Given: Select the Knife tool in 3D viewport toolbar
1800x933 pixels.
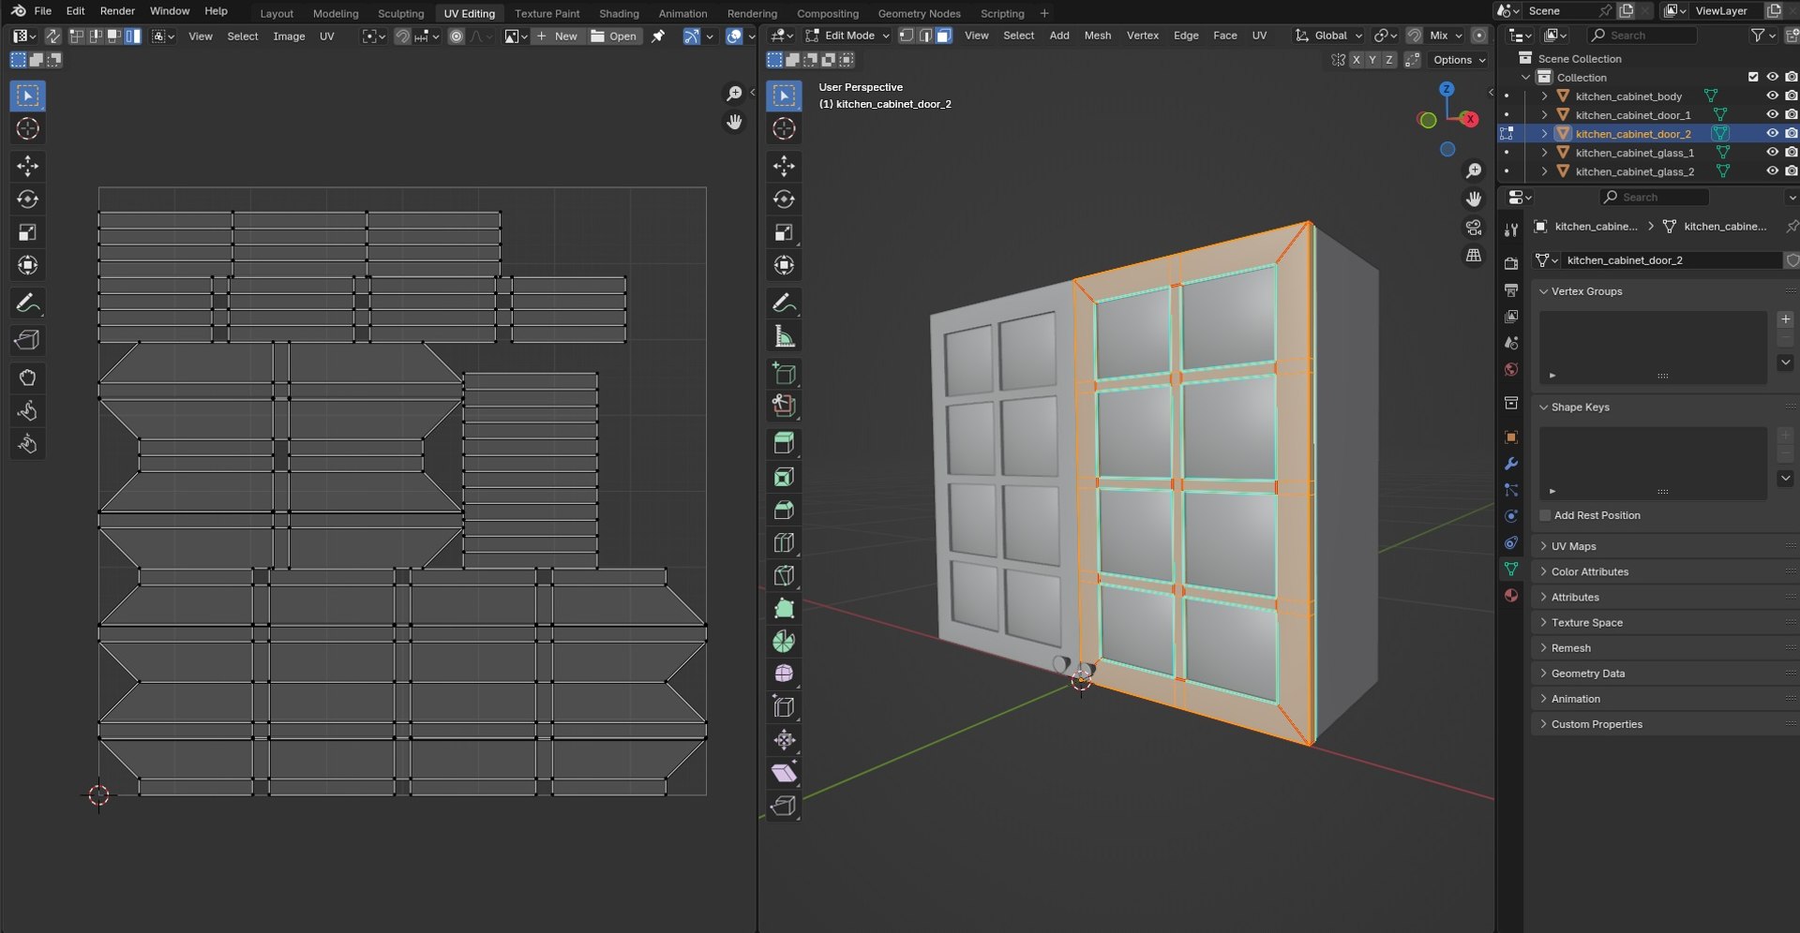Looking at the screenshot, I should click(784, 575).
